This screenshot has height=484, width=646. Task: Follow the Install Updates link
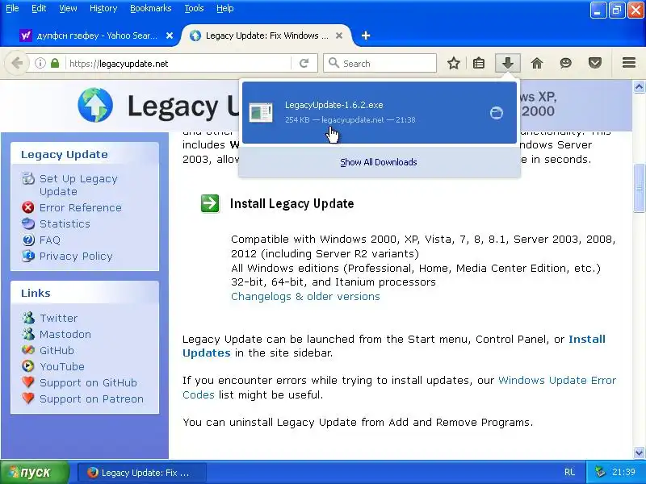(x=394, y=346)
